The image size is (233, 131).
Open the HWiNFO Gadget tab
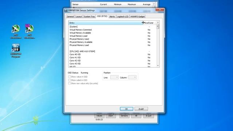(x=138, y=16)
